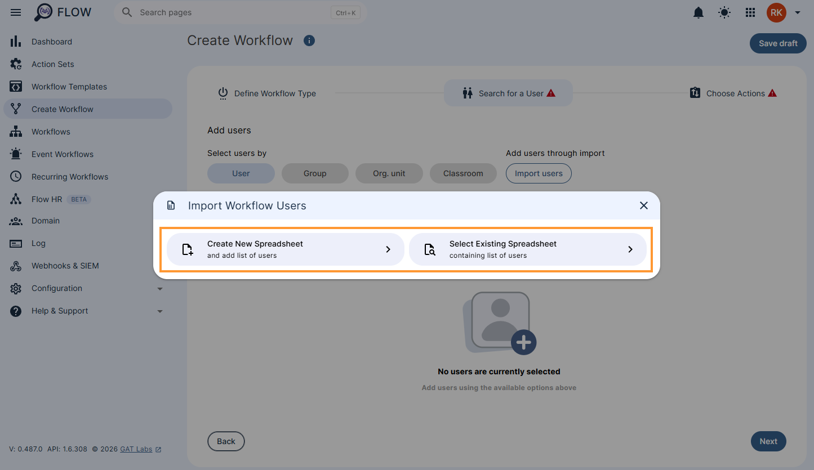This screenshot has height=470, width=814.
Task: Open Webhooks & SIEM page
Action: click(x=88, y=266)
